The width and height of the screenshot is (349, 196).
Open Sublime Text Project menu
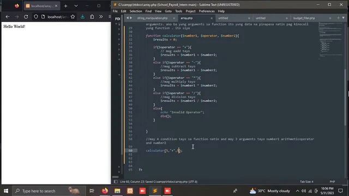pos(190,11)
